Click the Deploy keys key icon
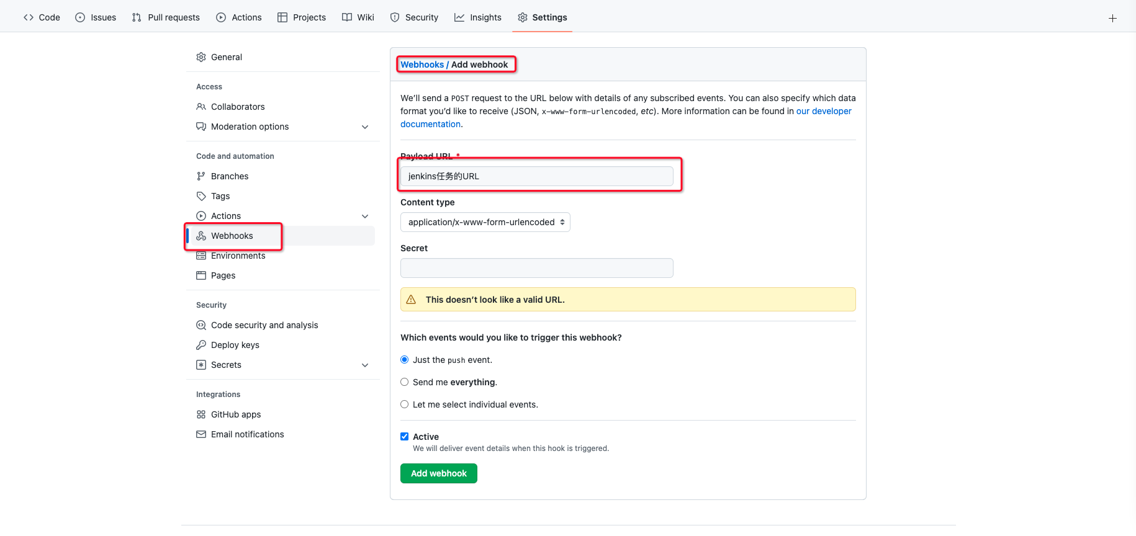The height and width of the screenshot is (536, 1136). [201, 345]
